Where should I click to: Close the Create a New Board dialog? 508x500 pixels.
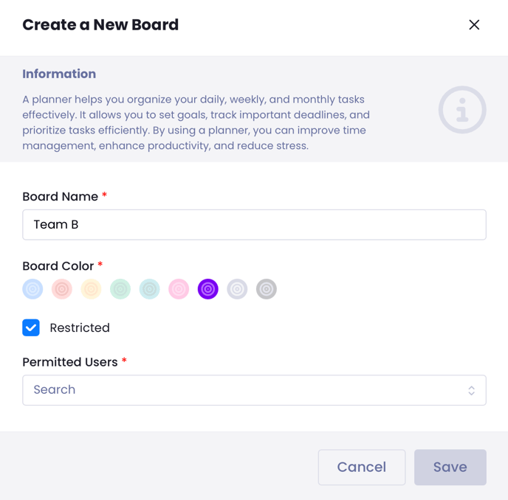[x=474, y=25]
